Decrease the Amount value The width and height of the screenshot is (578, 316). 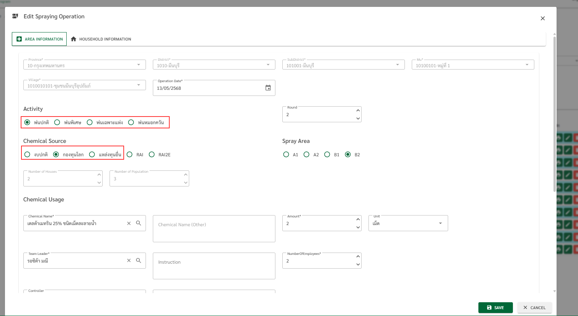click(358, 227)
